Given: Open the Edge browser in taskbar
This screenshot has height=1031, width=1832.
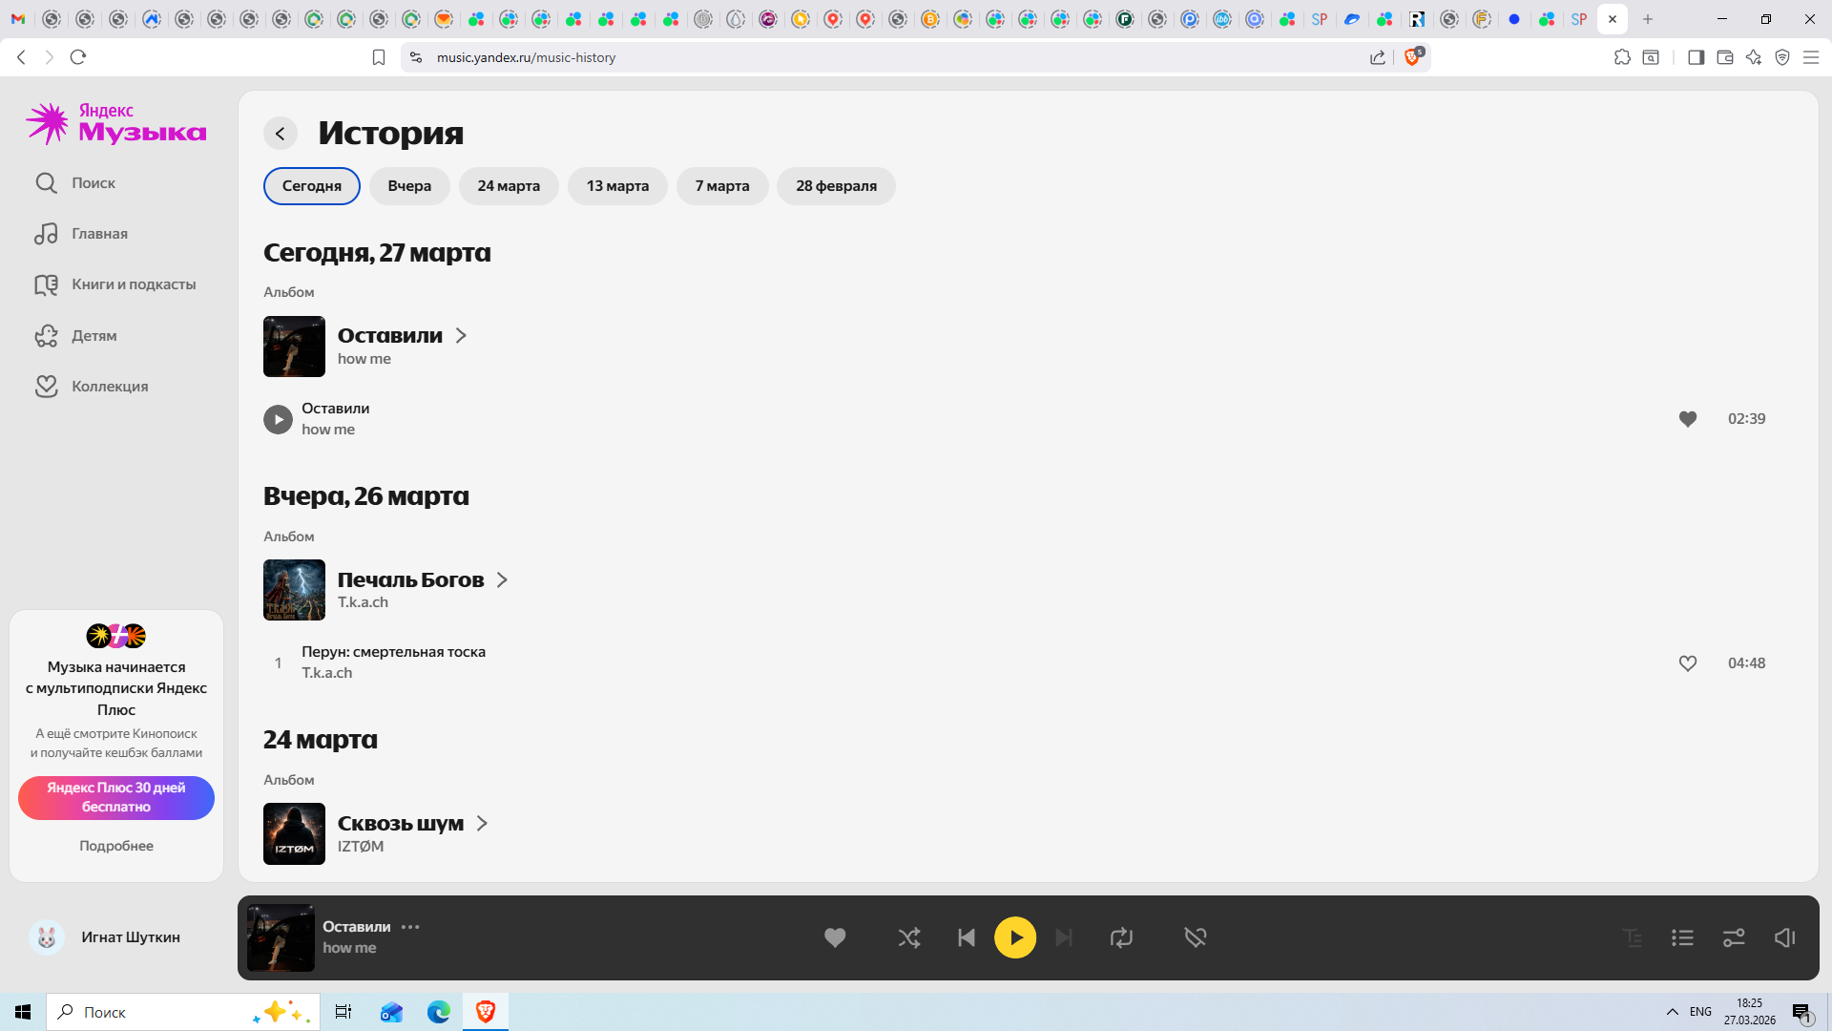Looking at the screenshot, I should click(438, 1012).
